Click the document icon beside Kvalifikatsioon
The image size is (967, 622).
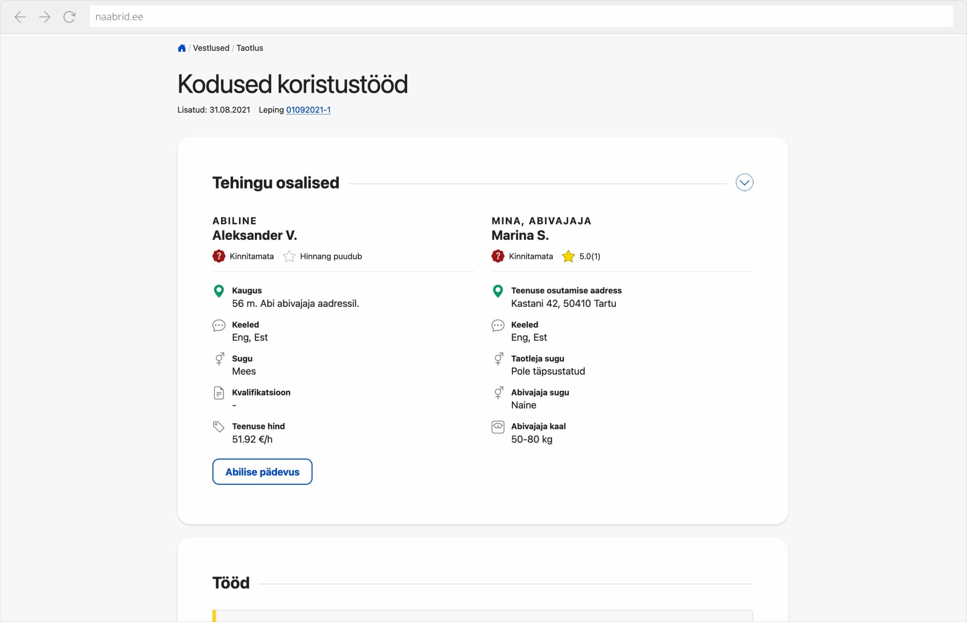point(218,393)
